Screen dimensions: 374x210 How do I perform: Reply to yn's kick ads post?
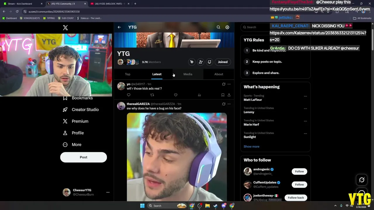(x=129, y=95)
